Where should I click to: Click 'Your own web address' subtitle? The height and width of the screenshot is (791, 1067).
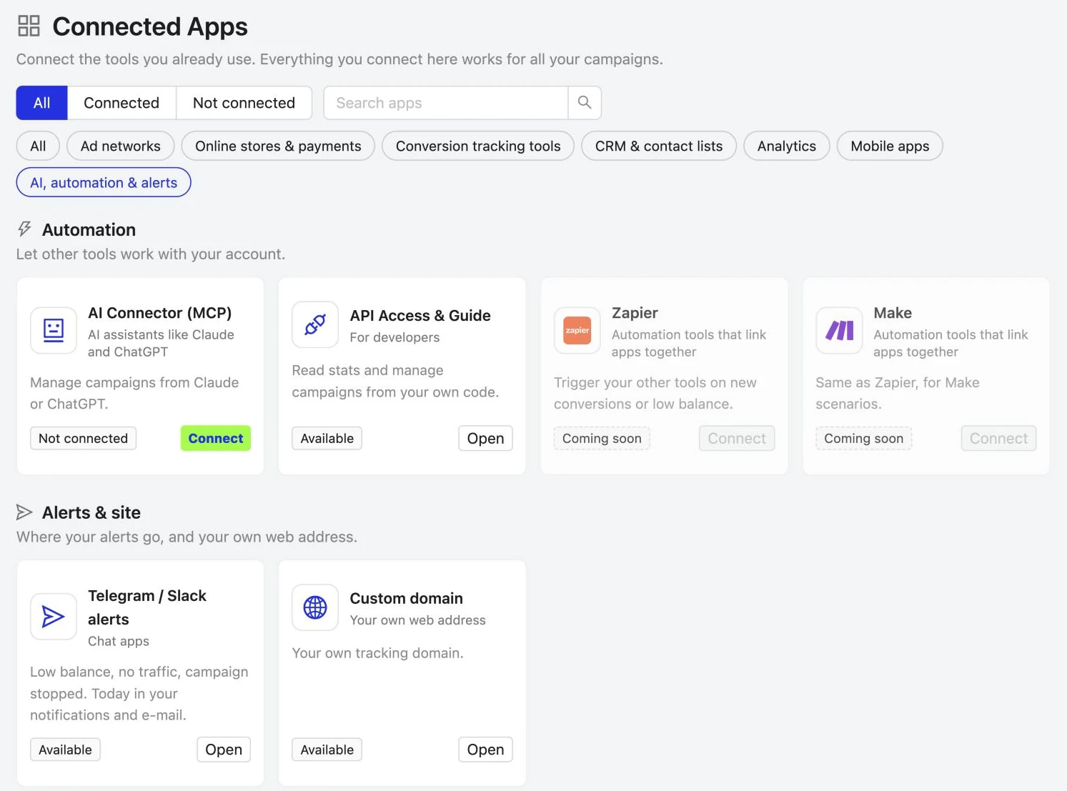point(417,620)
